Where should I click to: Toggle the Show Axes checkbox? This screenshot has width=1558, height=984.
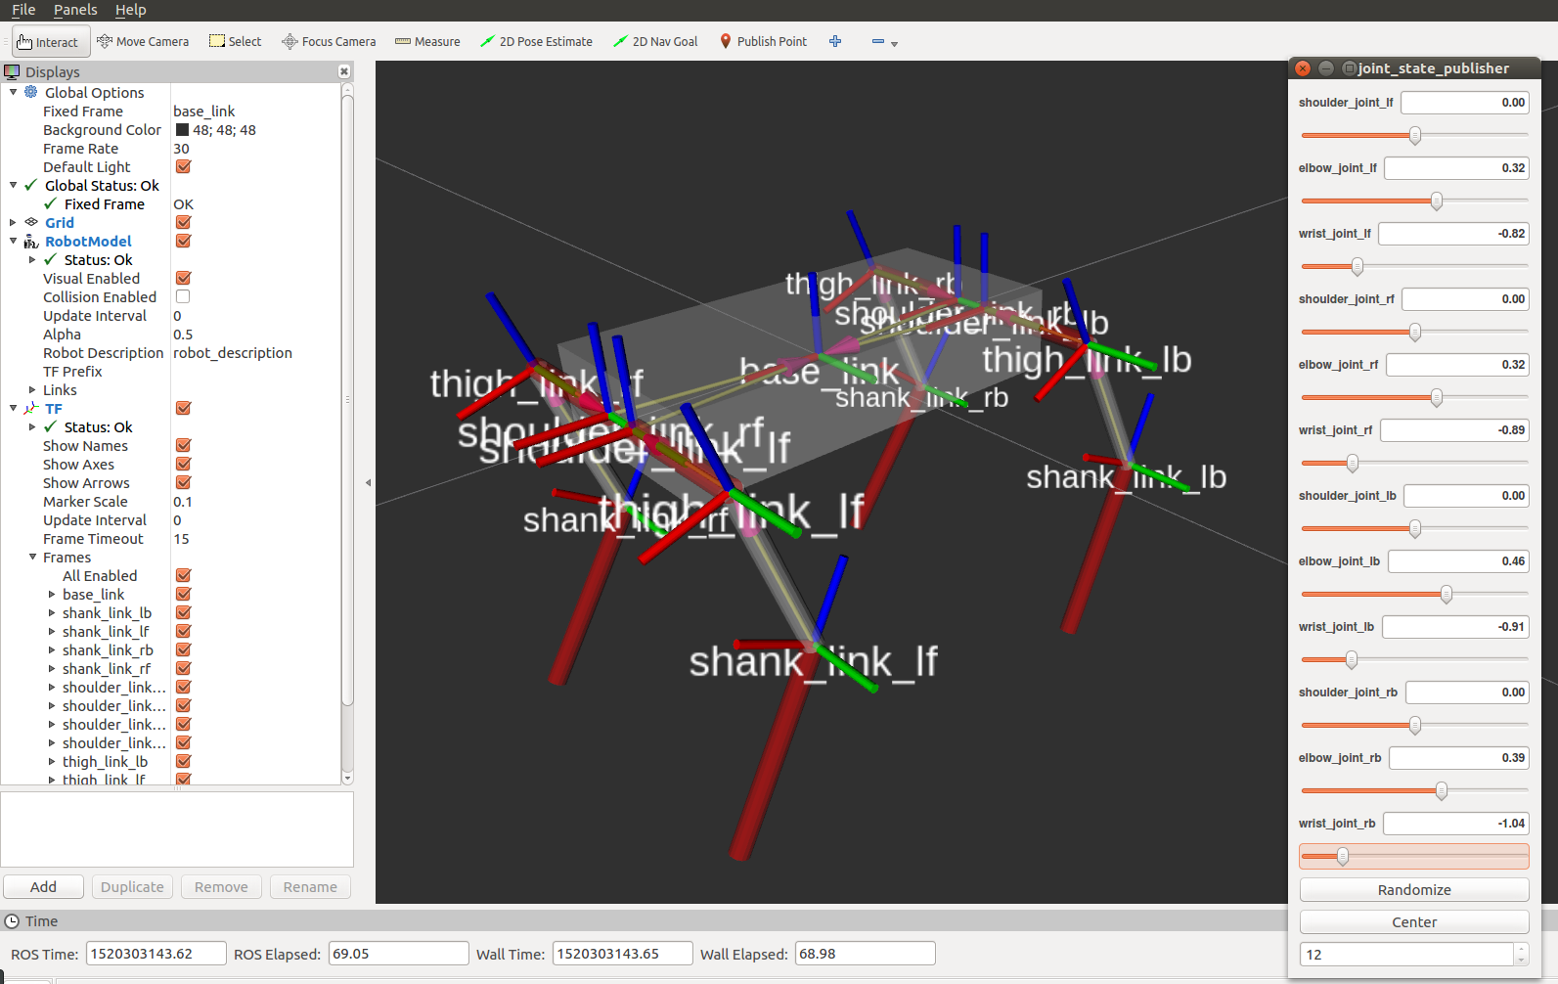183,464
